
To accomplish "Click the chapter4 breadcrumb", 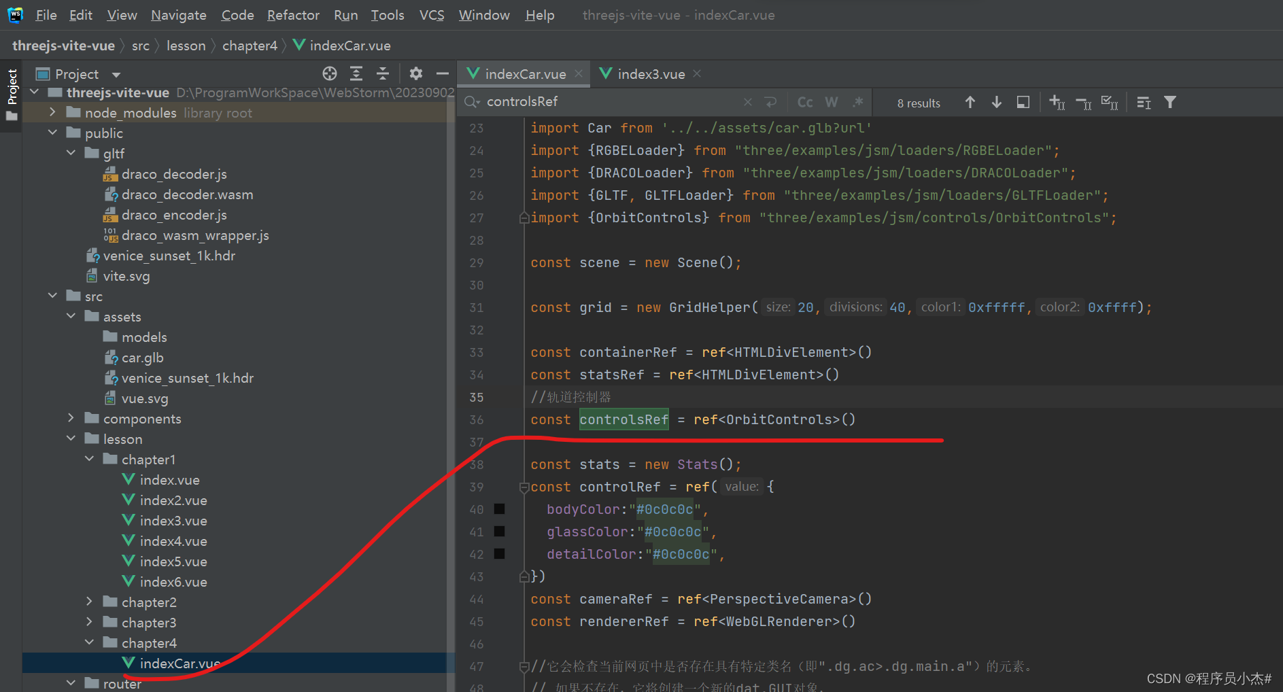I will click(x=250, y=46).
